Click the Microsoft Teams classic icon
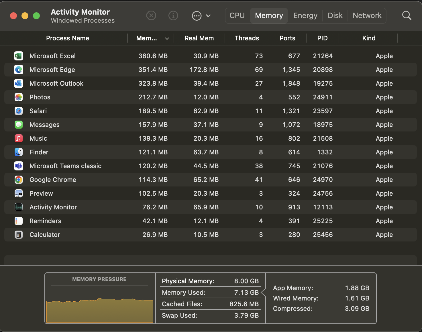The height and width of the screenshot is (332, 422). [19, 166]
